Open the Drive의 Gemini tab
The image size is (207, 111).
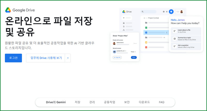click(x=56, y=102)
